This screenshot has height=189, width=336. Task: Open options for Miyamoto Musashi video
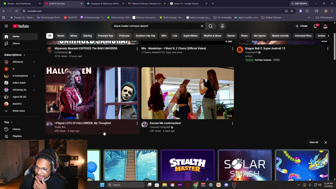[x=137, y=49]
